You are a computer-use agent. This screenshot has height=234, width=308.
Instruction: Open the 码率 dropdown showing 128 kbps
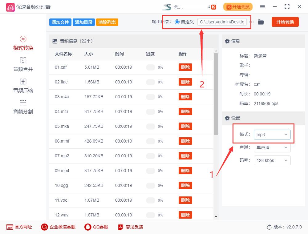272,160
